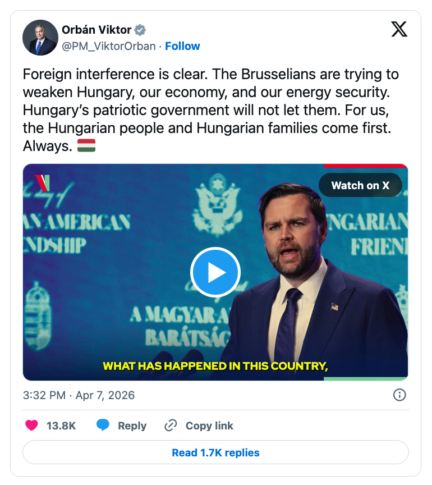Open the @PM_ViktorOrban handle link
Screen dimensions: 432x485
[x=108, y=46]
